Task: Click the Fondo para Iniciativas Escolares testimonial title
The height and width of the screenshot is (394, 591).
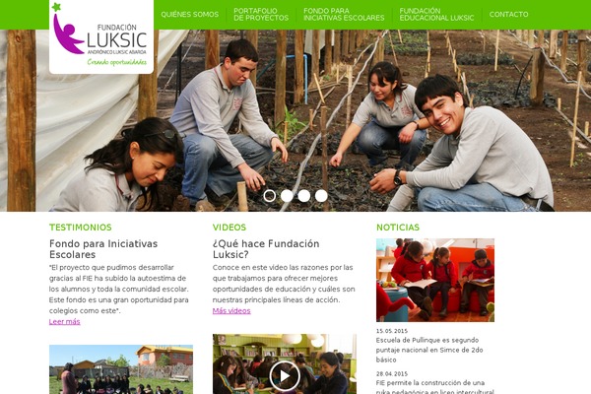Action: click(103, 249)
